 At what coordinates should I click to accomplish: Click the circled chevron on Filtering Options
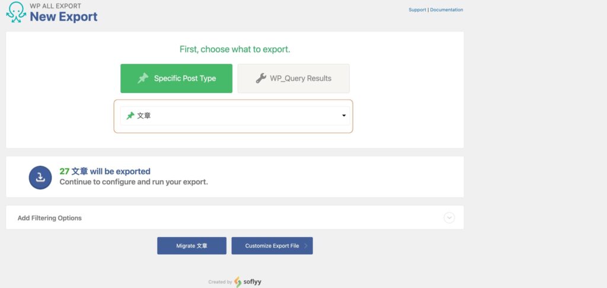pos(449,218)
